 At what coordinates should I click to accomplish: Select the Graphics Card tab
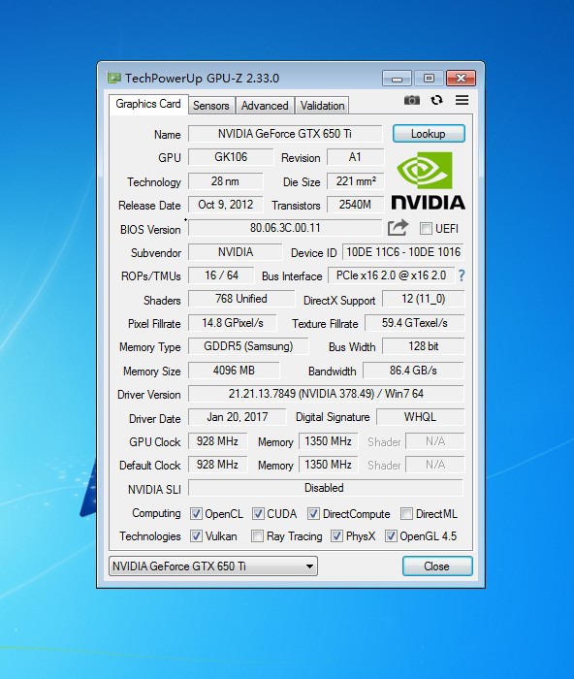(x=148, y=104)
